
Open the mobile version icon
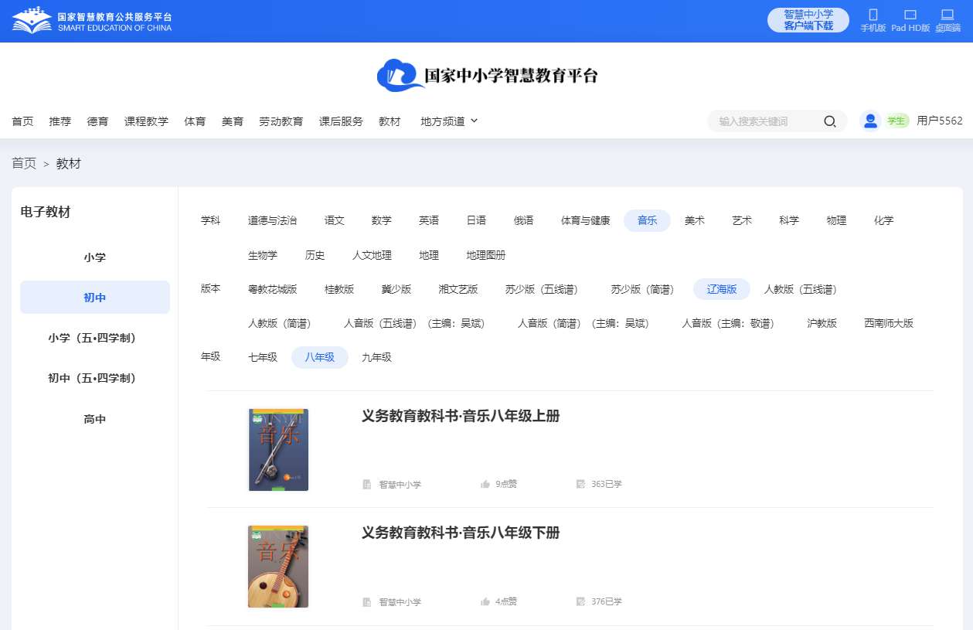pyautogui.click(x=873, y=15)
